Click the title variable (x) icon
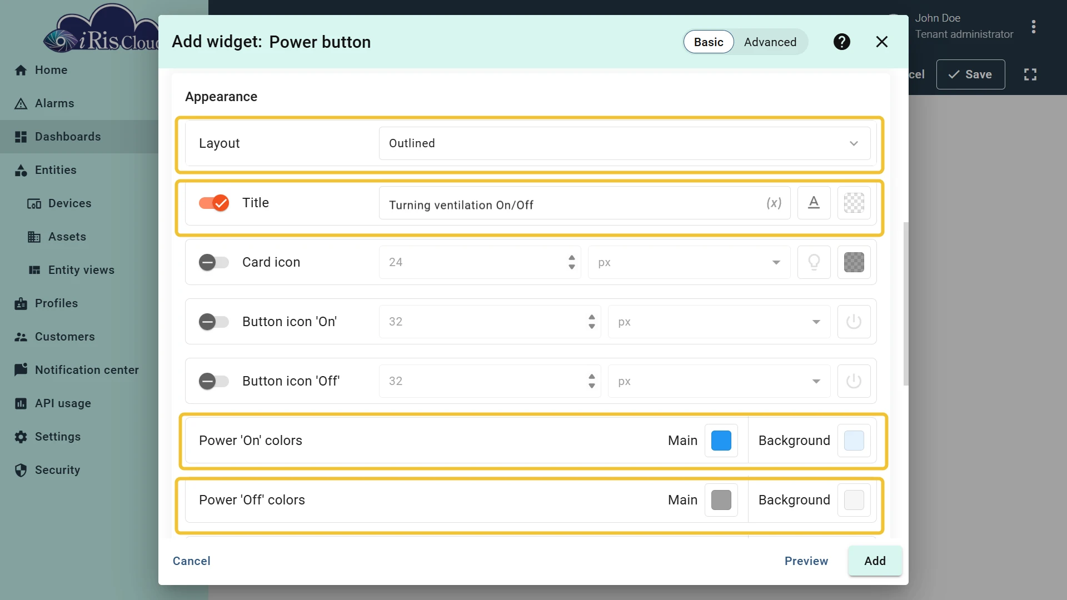 pos(774,203)
